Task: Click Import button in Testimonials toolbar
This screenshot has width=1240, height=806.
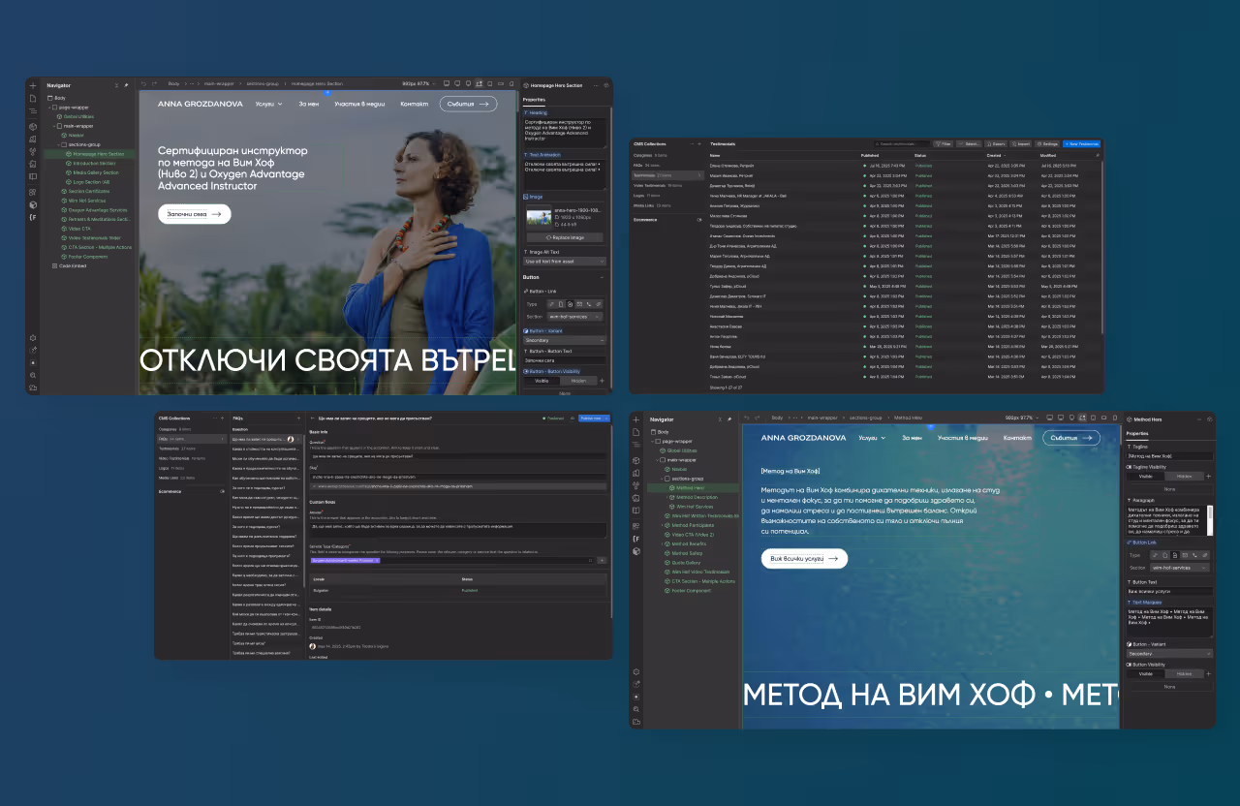Action: (x=1020, y=143)
